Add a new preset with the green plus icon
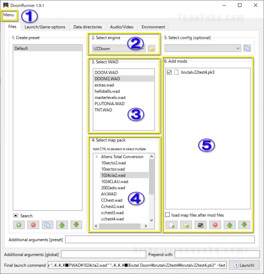Image resolution: width=264 pixels, height=274 pixels. (18, 225)
